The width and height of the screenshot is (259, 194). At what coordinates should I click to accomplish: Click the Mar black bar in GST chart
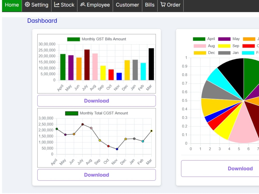pos(151,64)
